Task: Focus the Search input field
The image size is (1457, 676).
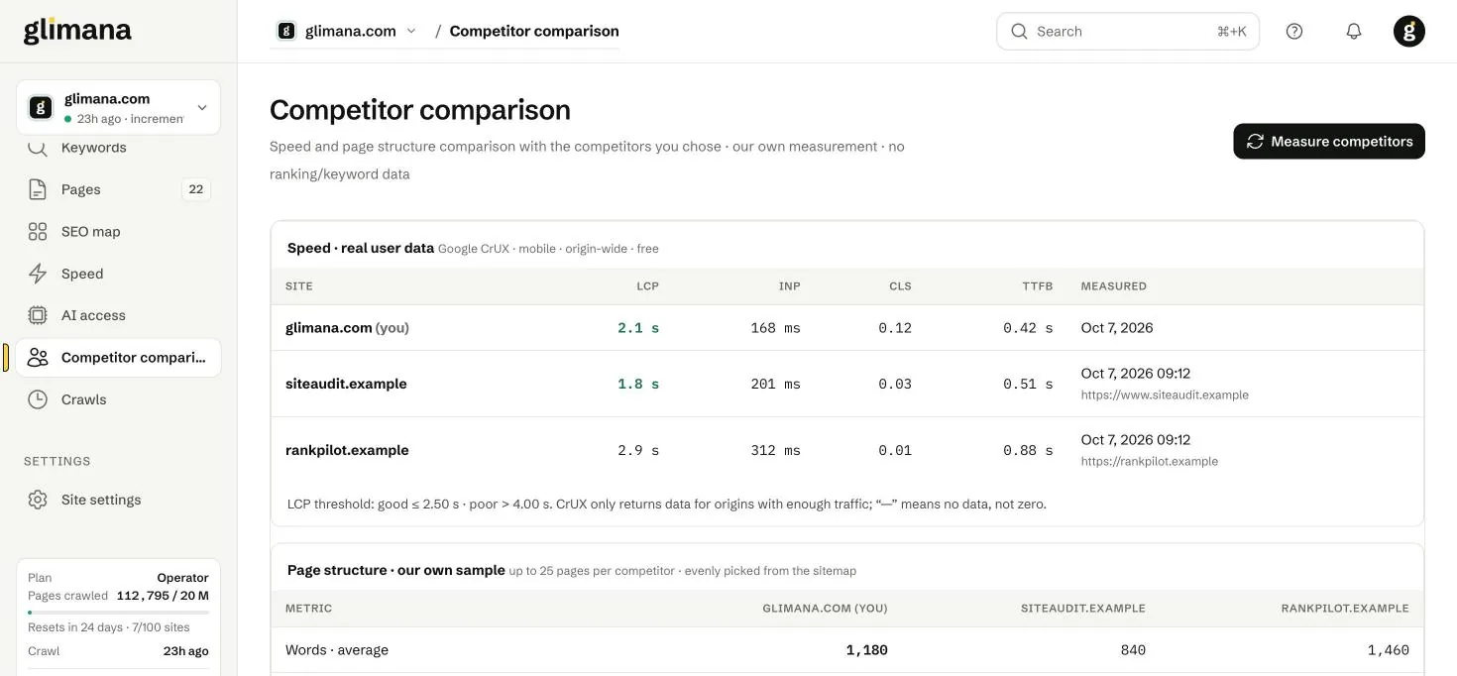Action: 1128,31
